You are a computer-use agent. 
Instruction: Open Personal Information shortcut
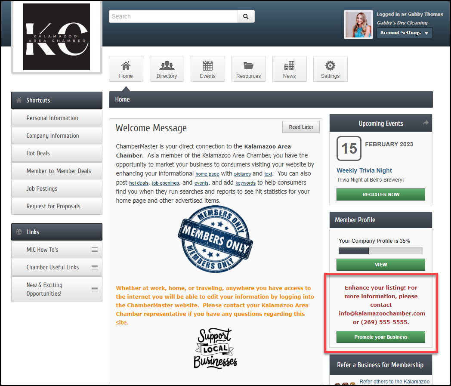click(x=57, y=118)
